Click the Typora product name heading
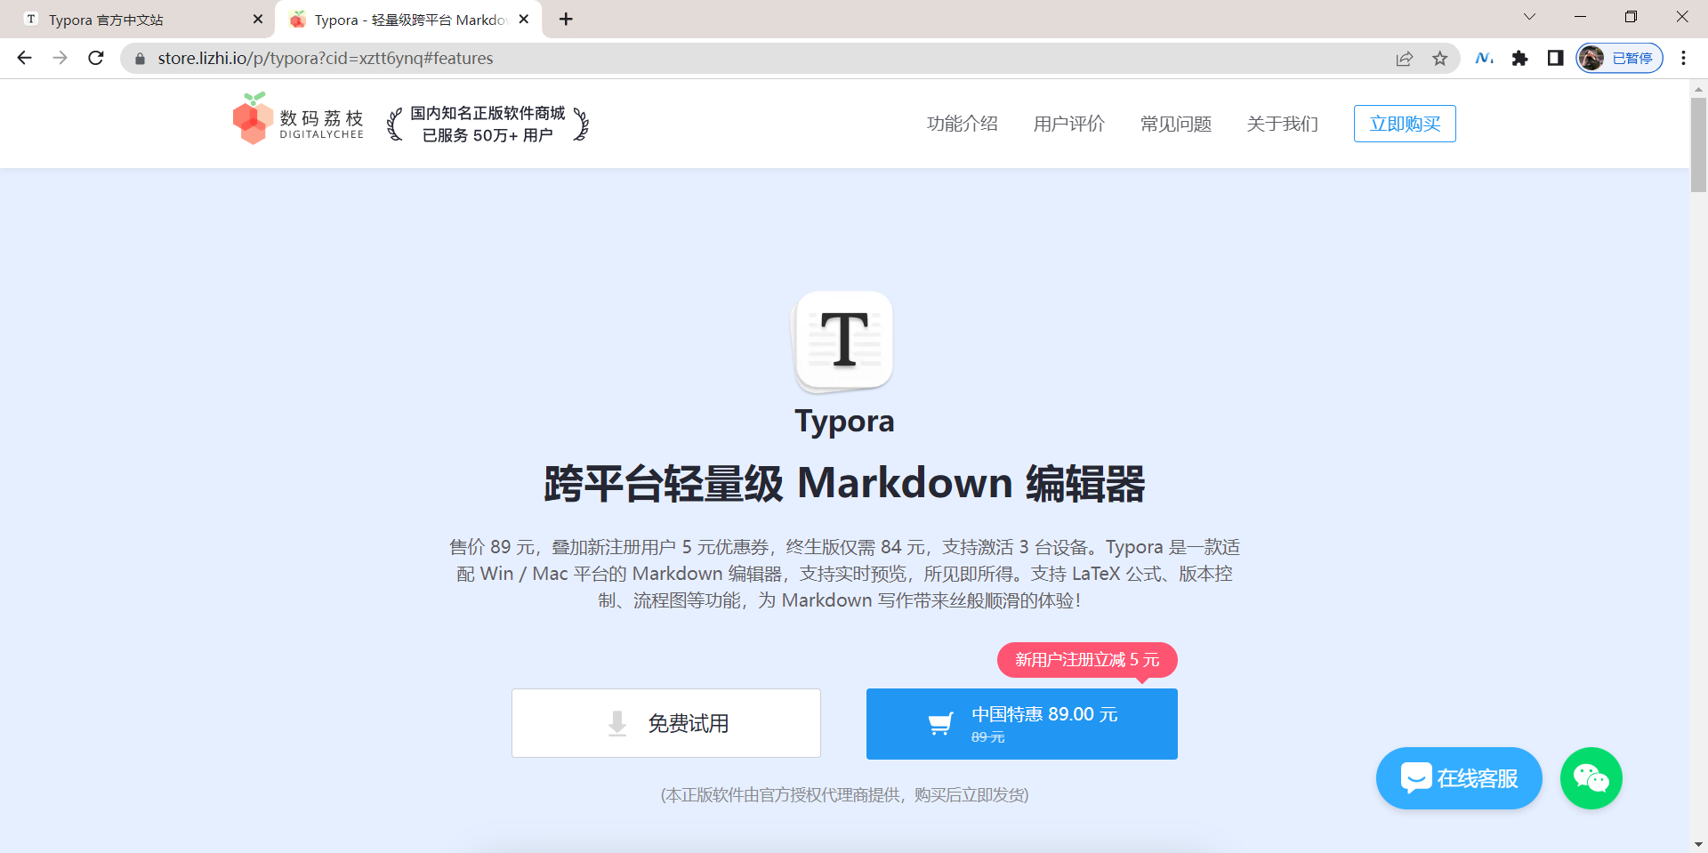The height and width of the screenshot is (853, 1708). pos(844,422)
